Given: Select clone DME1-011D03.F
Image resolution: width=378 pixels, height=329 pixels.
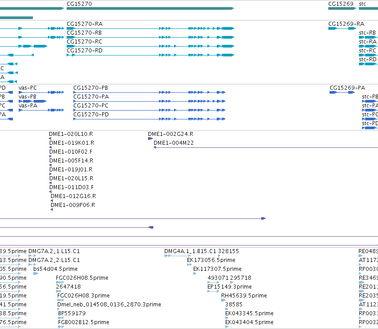Looking at the screenshot, I should (x=72, y=187).
